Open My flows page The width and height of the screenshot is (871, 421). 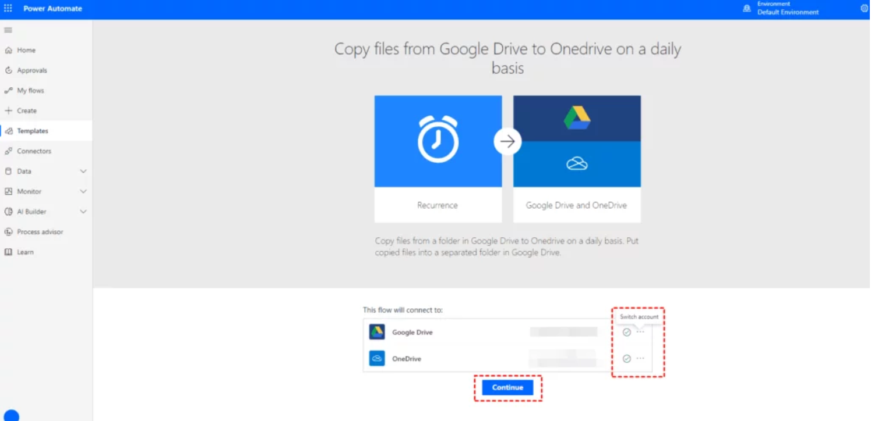30,91
